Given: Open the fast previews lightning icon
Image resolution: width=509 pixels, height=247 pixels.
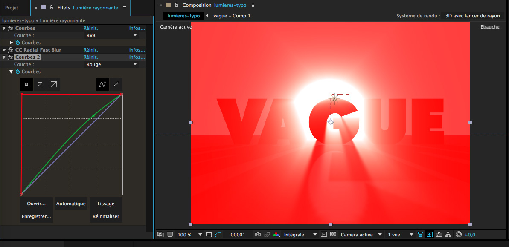Looking at the screenshot, I should click(430, 234).
